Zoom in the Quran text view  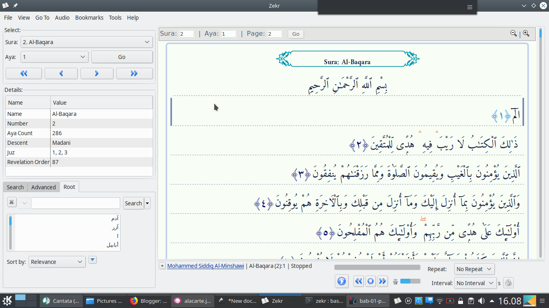coord(526,34)
